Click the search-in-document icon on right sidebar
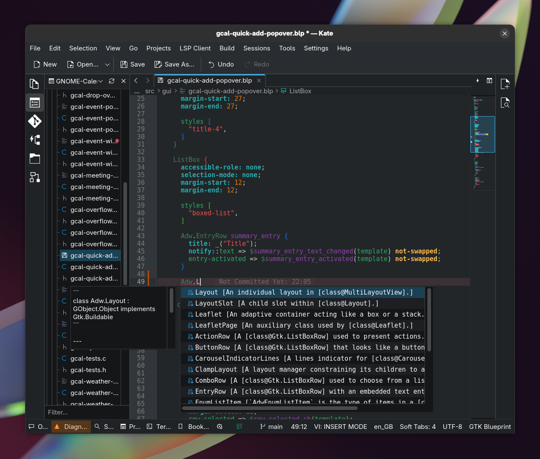 pos(505,103)
